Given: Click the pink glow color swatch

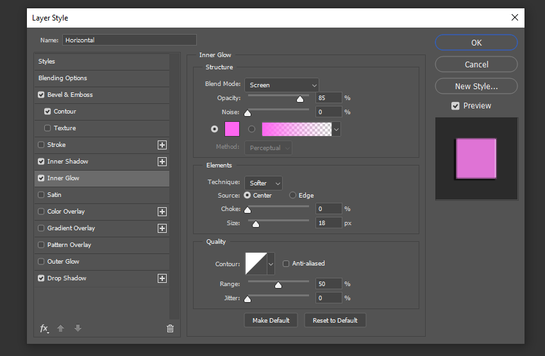Looking at the screenshot, I should tap(232, 129).
